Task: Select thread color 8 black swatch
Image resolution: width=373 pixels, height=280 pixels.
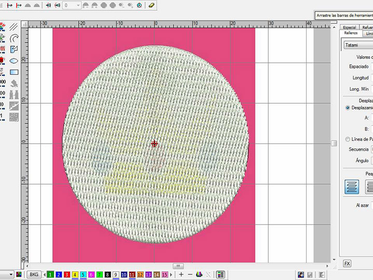Action: click(108, 274)
